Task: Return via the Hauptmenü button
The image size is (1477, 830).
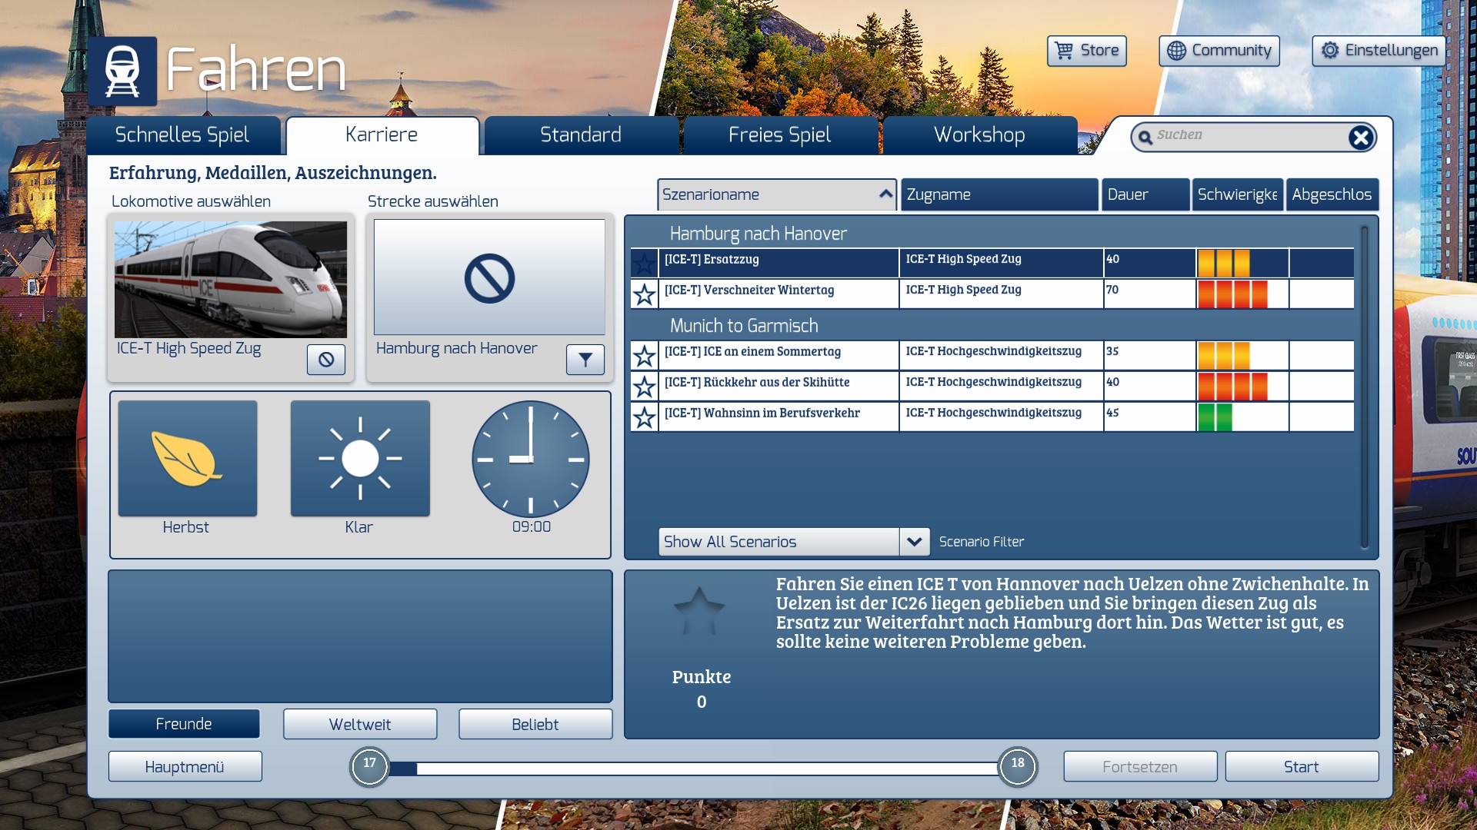Action: pos(185,767)
